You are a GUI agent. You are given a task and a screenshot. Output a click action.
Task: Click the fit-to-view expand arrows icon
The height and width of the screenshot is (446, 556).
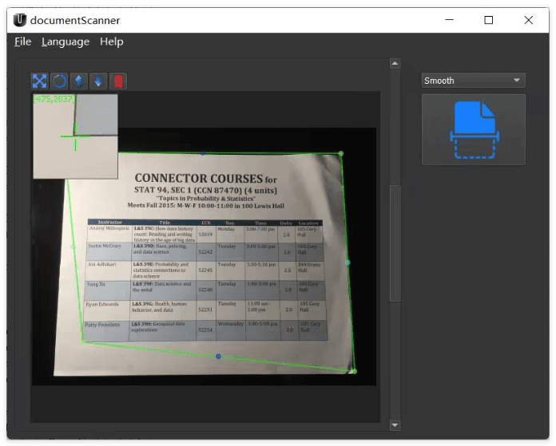[x=39, y=81]
